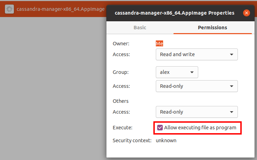Click the 'Allow executing file as program' label text
Viewport: 257px width, 160px height.
pos(200,128)
